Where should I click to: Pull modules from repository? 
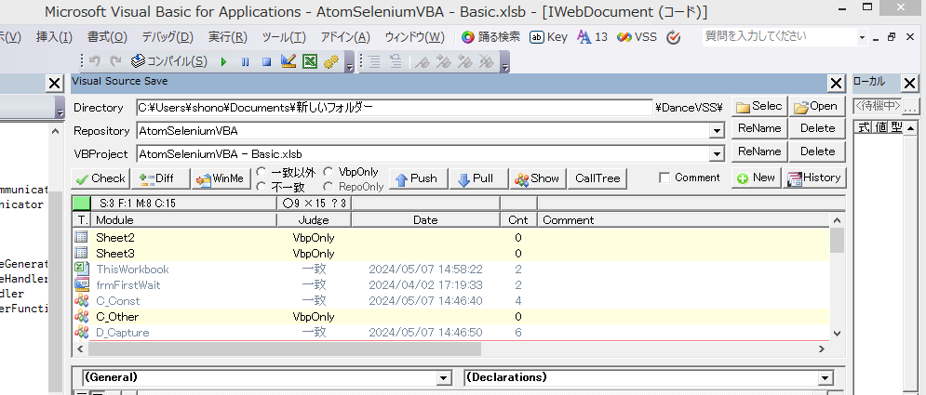(477, 178)
